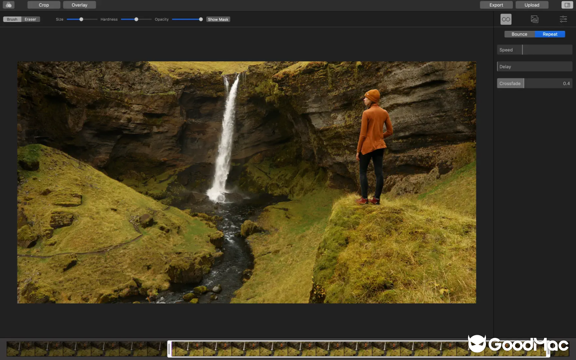The height and width of the screenshot is (360, 576).
Task: Open the adjustments sliders icon
Action: (x=563, y=19)
